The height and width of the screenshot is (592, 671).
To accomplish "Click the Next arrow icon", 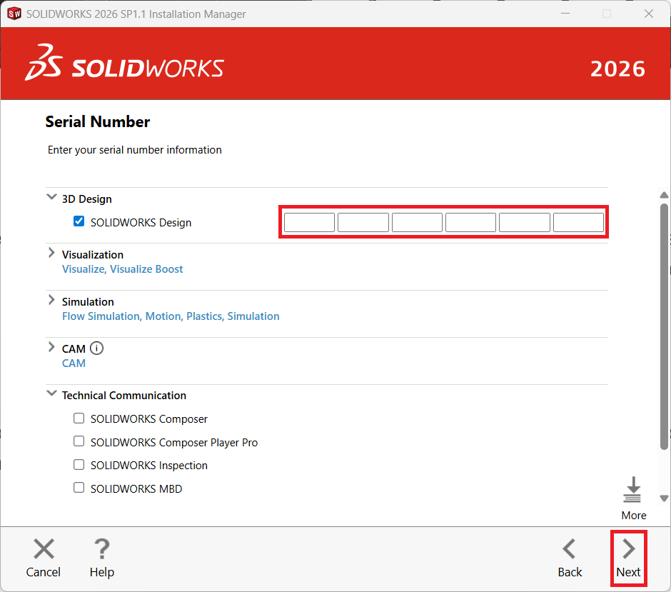I will pos(628,549).
